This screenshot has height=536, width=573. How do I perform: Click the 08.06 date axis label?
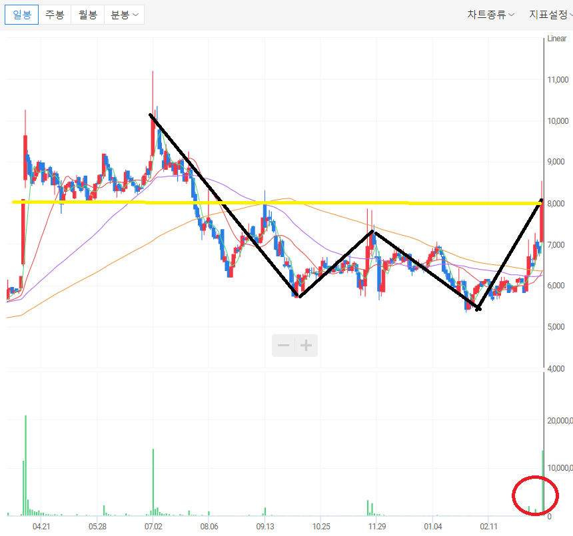click(x=209, y=526)
